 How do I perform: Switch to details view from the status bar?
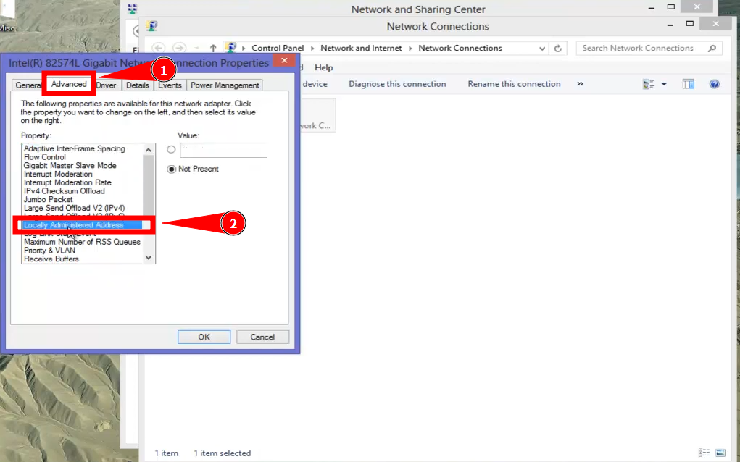[704, 453]
